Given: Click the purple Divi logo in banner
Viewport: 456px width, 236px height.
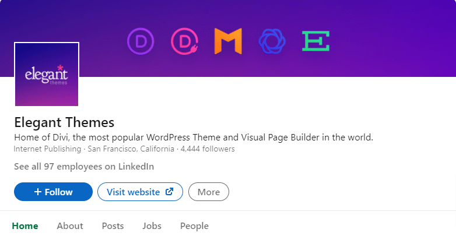Looking at the screenshot, I should coord(141,41).
